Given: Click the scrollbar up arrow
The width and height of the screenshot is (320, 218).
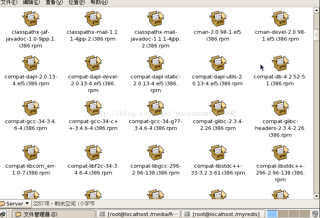Looking at the screenshot, I should [316, 10].
